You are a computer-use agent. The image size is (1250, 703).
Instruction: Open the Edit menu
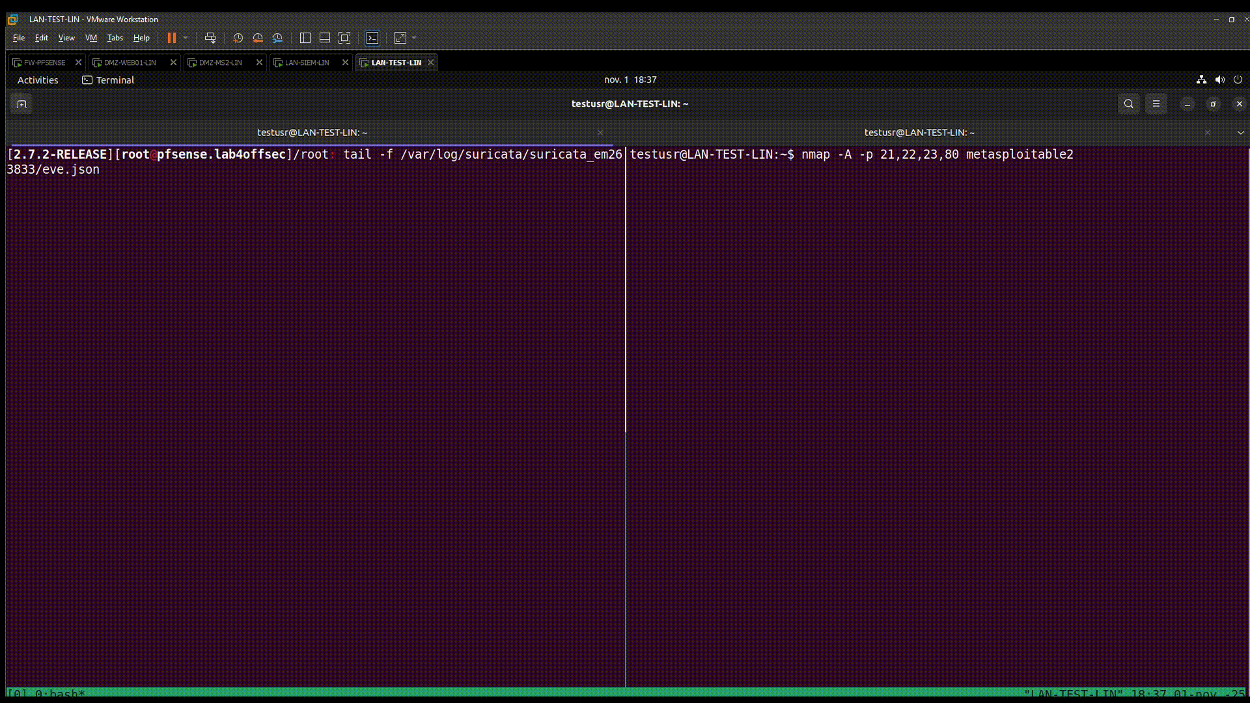pyautogui.click(x=42, y=38)
